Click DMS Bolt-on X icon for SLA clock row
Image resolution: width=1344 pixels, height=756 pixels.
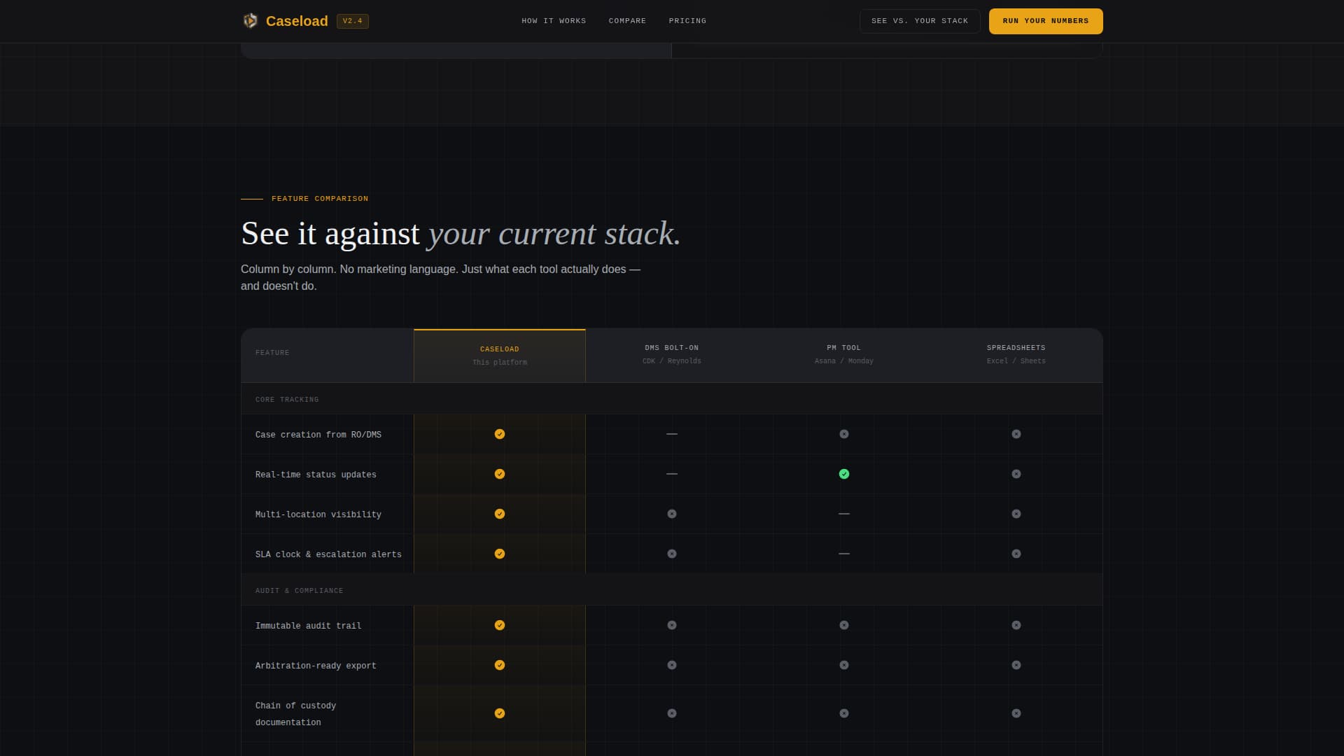pyautogui.click(x=672, y=554)
